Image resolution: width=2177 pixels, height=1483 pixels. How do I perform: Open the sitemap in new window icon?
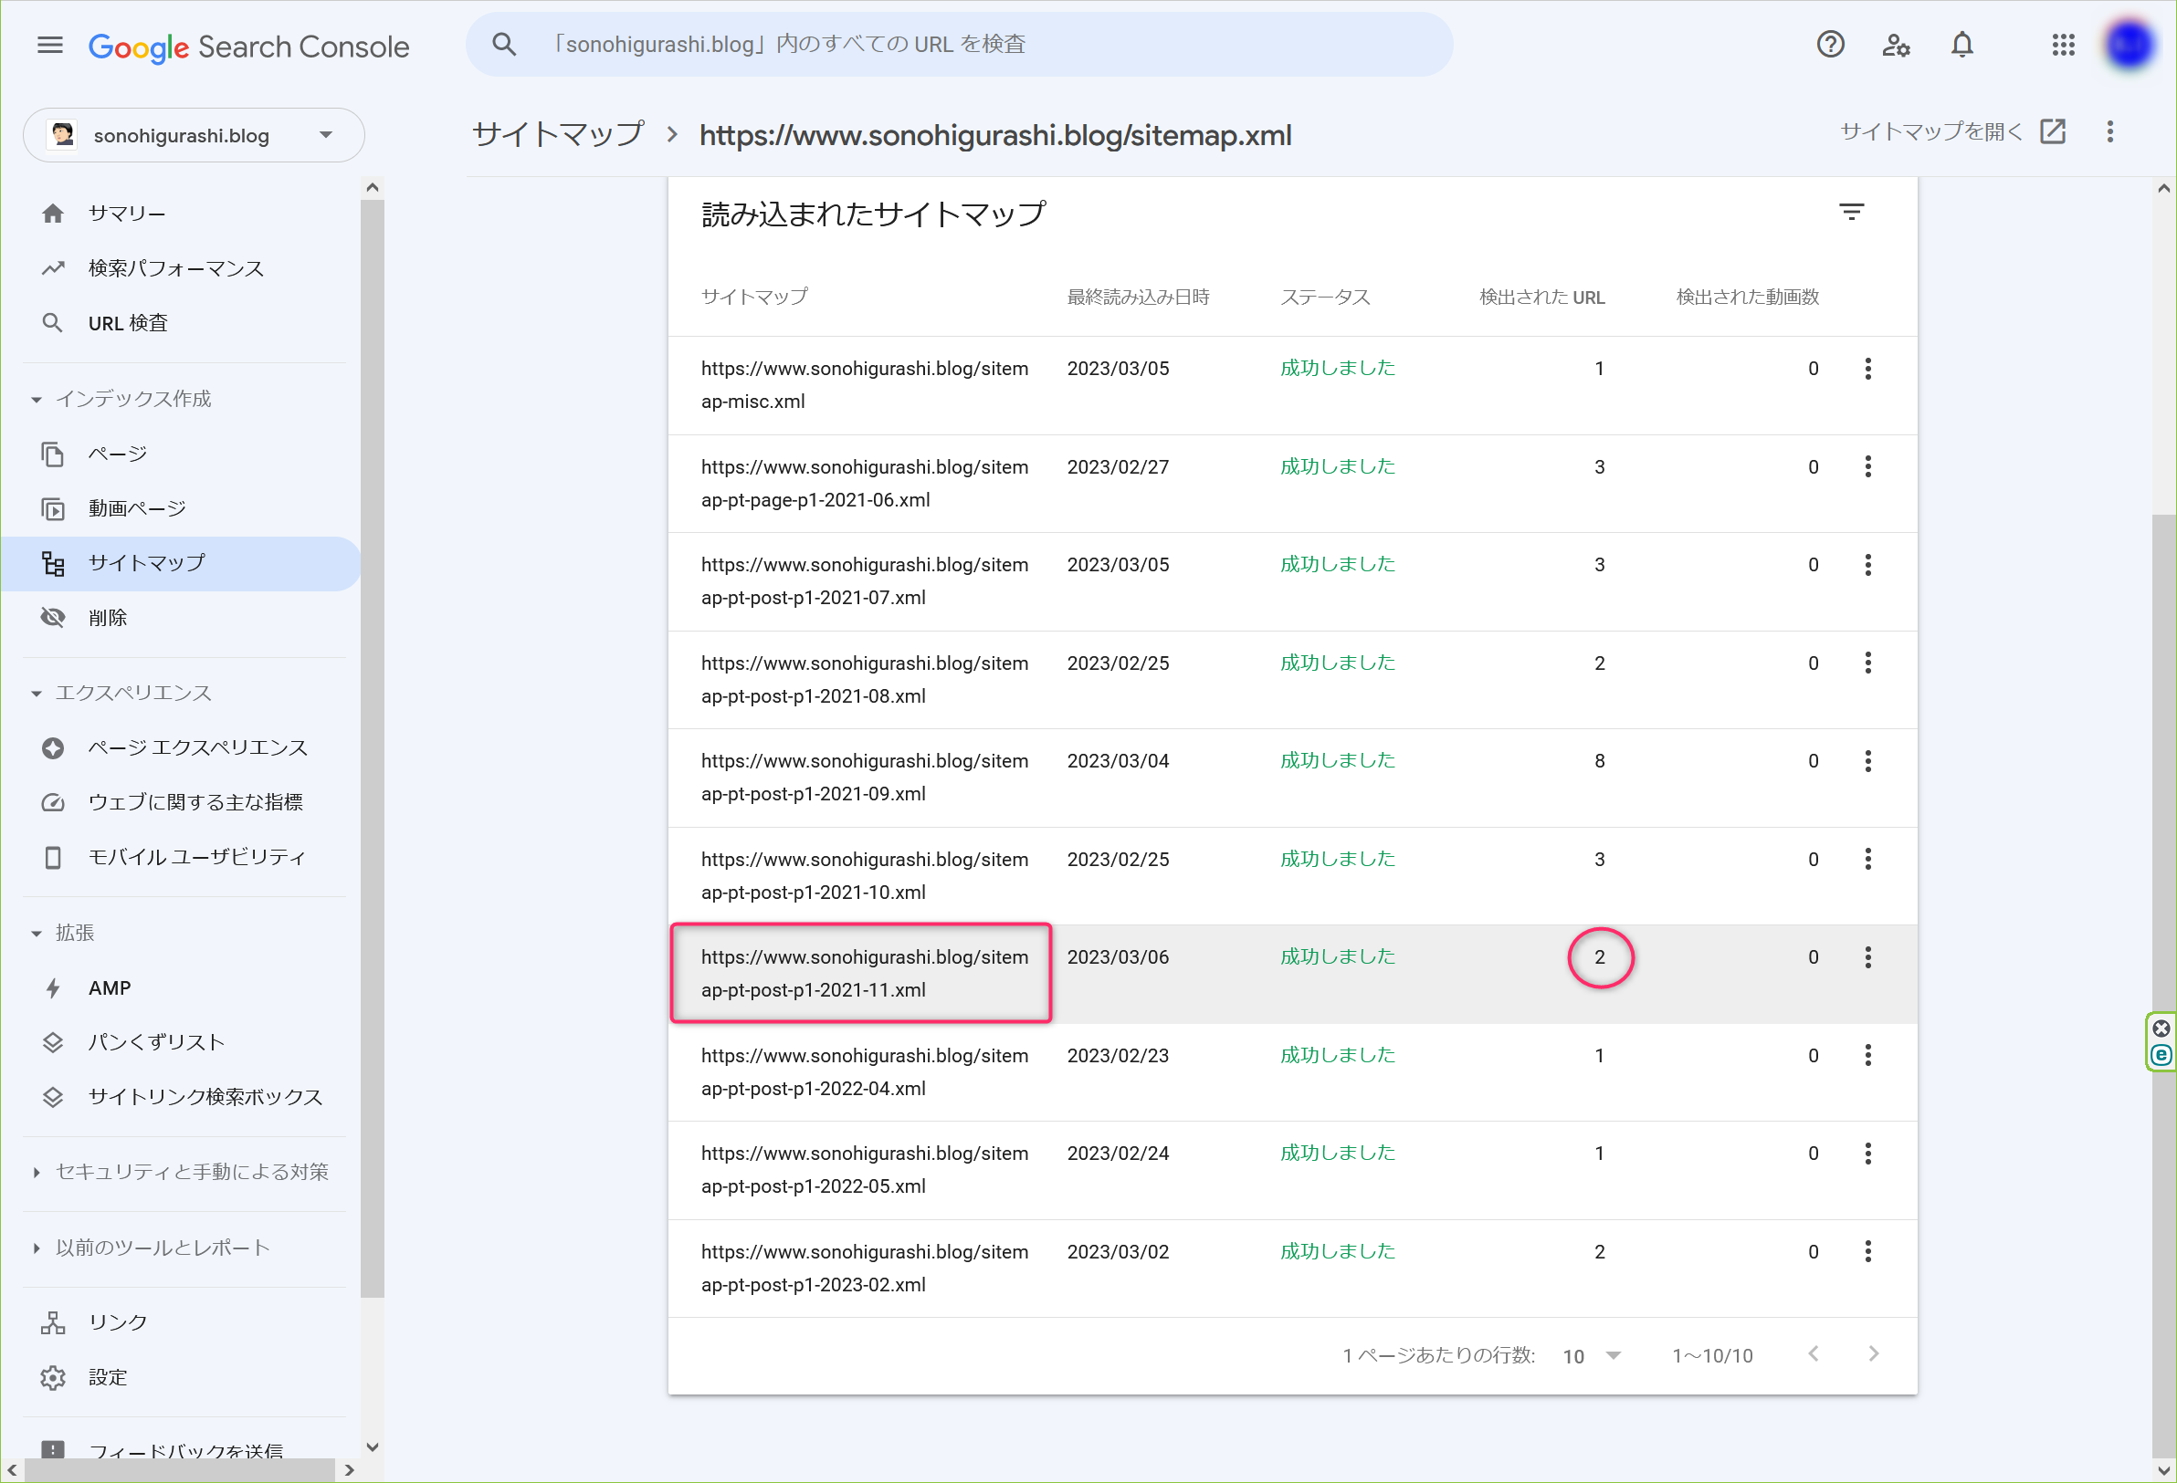(2053, 132)
